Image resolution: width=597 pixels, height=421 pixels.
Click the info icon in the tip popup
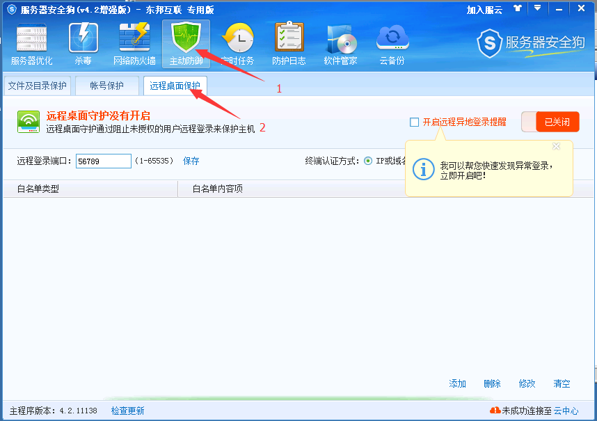pos(423,169)
